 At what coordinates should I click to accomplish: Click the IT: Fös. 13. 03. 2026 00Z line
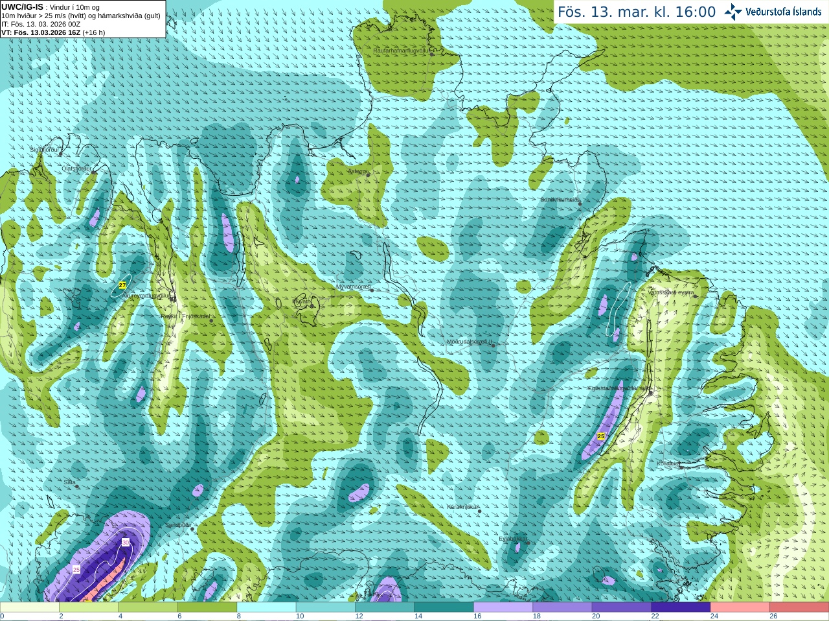(x=41, y=24)
